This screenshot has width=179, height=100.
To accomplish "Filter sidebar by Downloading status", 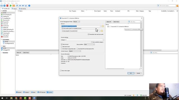I will coord(7,15).
